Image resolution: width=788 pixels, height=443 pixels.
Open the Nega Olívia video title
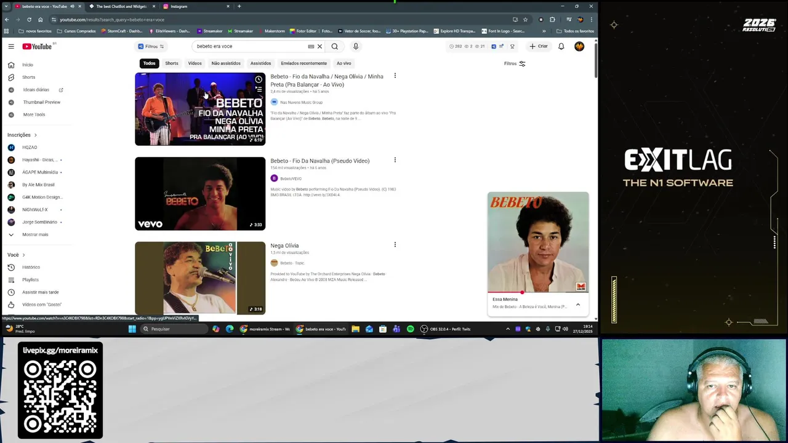coord(284,245)
